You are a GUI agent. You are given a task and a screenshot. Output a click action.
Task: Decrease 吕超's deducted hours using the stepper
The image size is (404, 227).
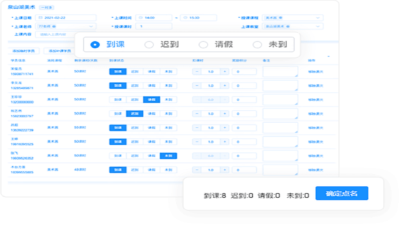(x=196, y=128)
